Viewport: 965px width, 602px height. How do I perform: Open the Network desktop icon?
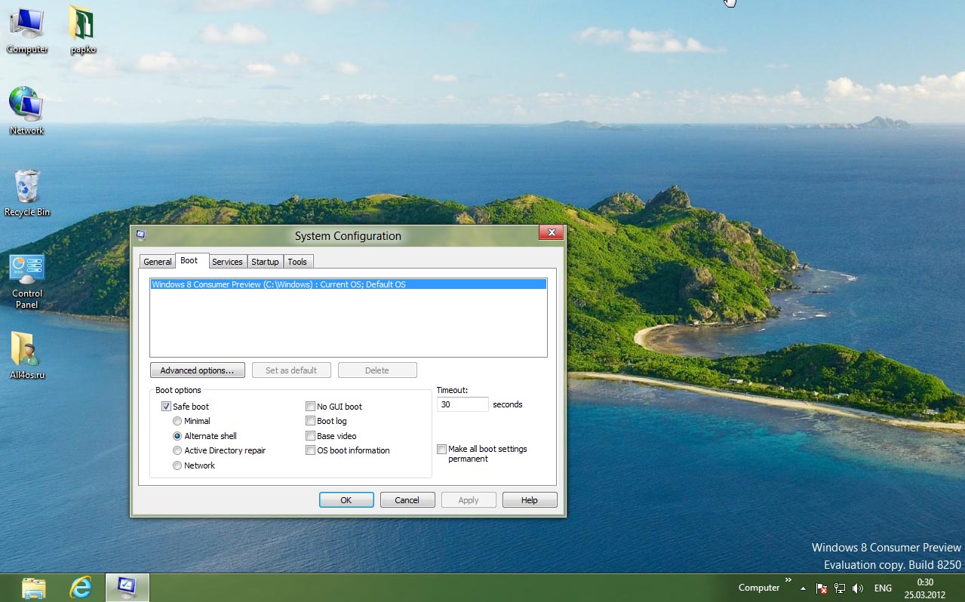26,110
